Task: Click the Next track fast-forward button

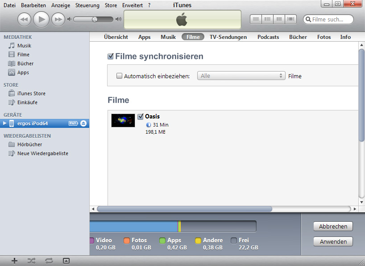Action: tap(58, 19)
